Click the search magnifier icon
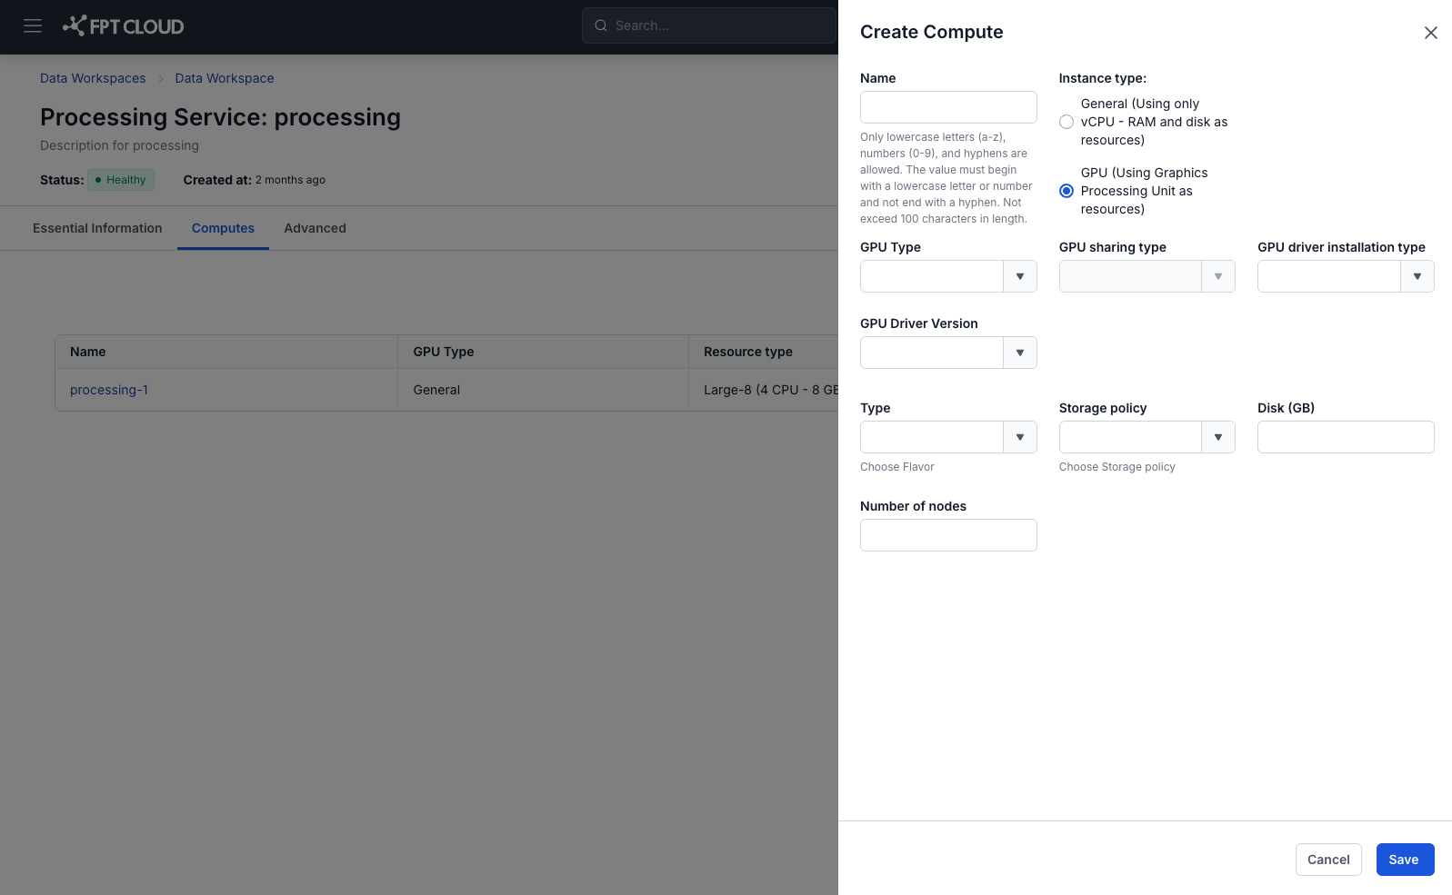The height and width of the screenshot is (895, 1452). coord(601,25)
